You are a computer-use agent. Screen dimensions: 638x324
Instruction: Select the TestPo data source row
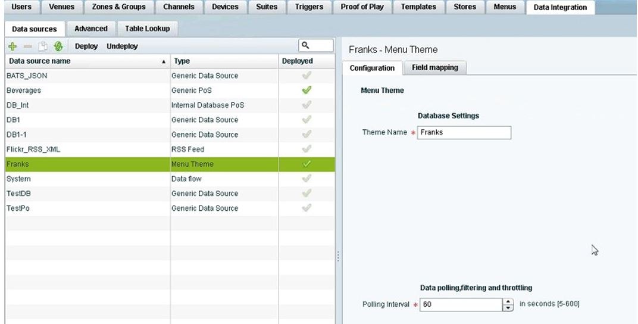pos(170,208)
